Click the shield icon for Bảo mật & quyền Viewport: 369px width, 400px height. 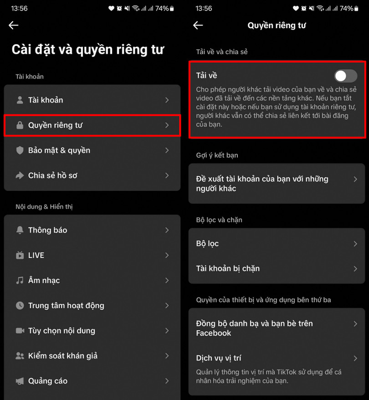[x=20, y=150]
